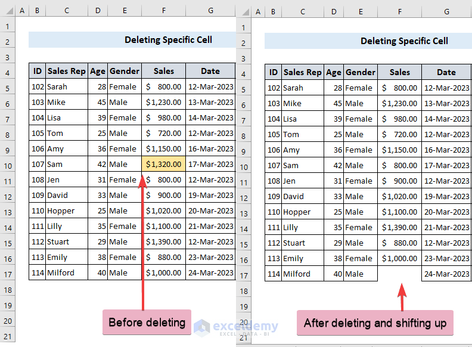Click 'Age' header in right table
Screen dimensions: 472x347
(x=334, y=72)
